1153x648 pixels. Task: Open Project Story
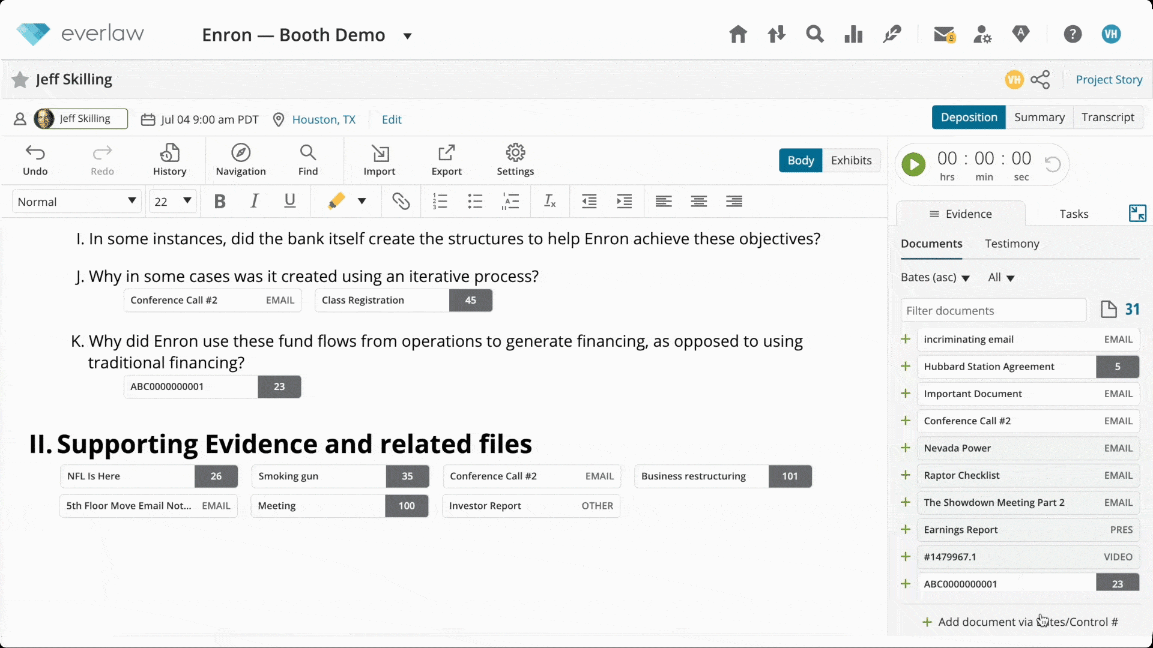pyautogui.click(x=1109, y=79)
